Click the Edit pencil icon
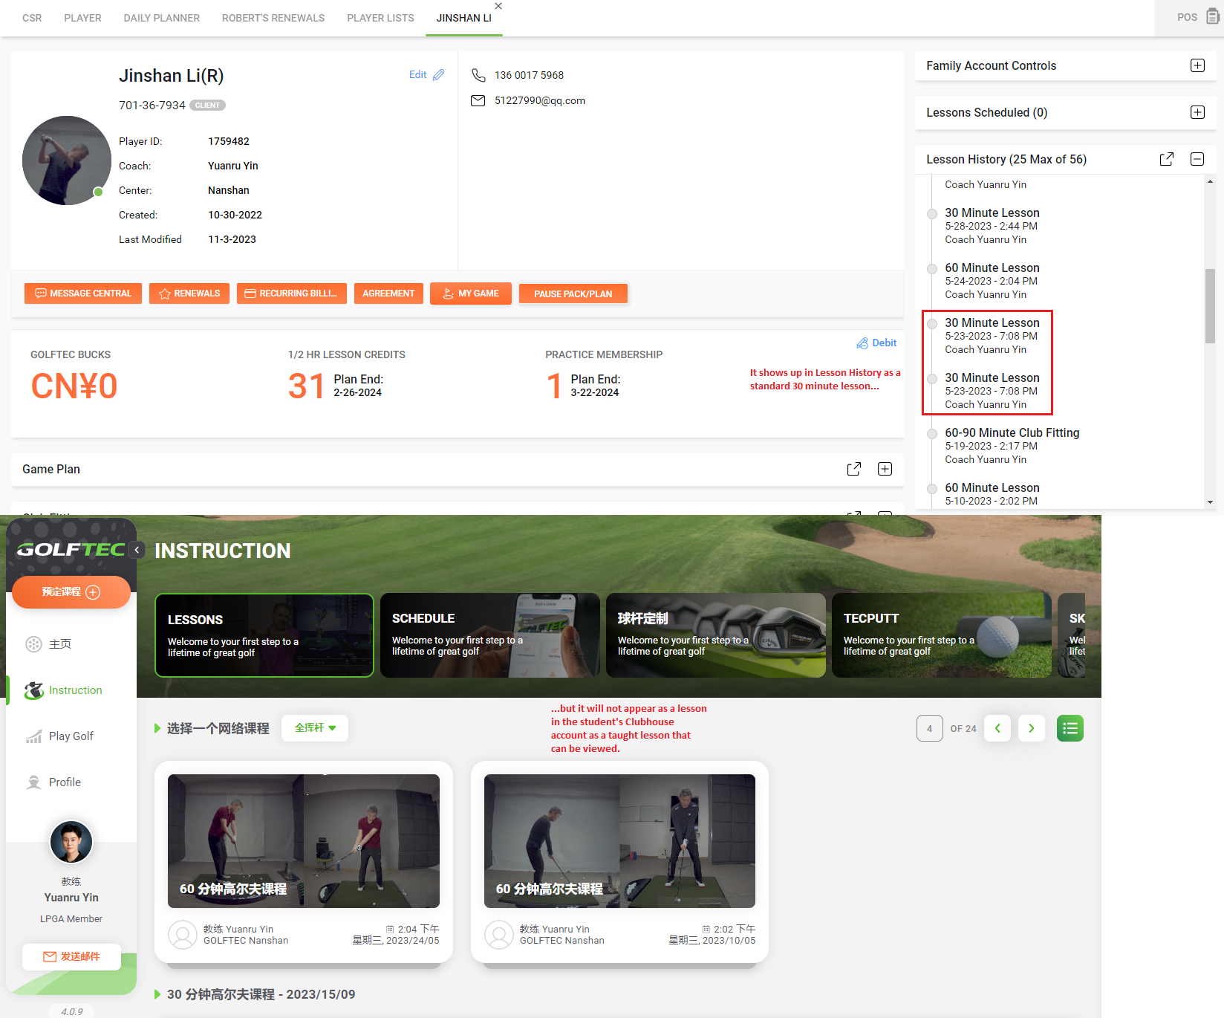Viewport: 1224px width, 1018px height. click(439, 74)
